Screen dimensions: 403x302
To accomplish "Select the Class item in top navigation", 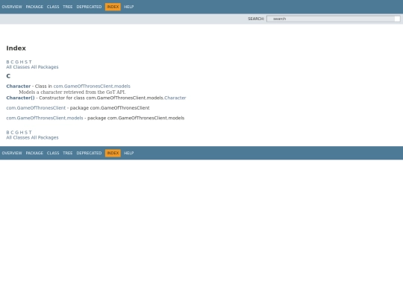I will tap(53, 7).
